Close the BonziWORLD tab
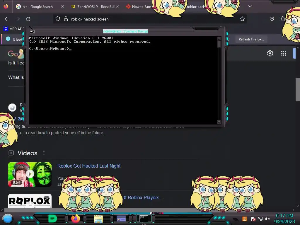This screenshot has width=300, height=225. click(118, 6)
